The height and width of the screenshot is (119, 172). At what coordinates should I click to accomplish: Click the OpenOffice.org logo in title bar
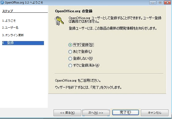pos(2,3)
